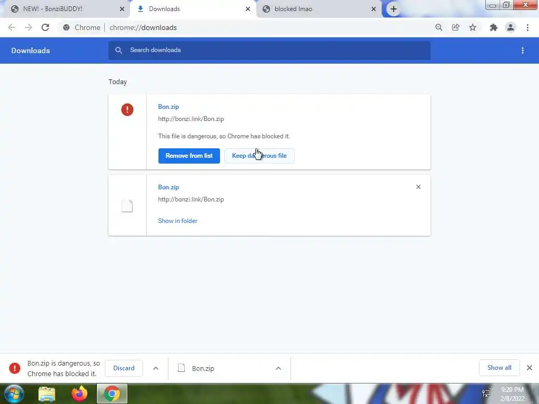This screenshot has height=404, width=539.
Task: Click the bonzi.link URL on second download
Action: (191, 199)
